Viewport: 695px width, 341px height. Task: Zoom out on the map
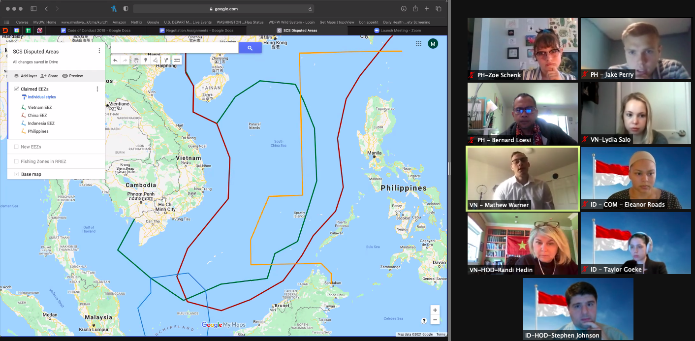pos(435,320)
